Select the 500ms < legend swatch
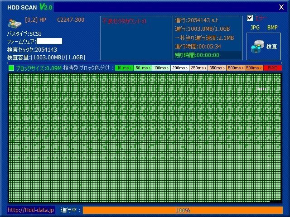Image resolution: width=290 pixels, height=217 pixels. point(254,68)
